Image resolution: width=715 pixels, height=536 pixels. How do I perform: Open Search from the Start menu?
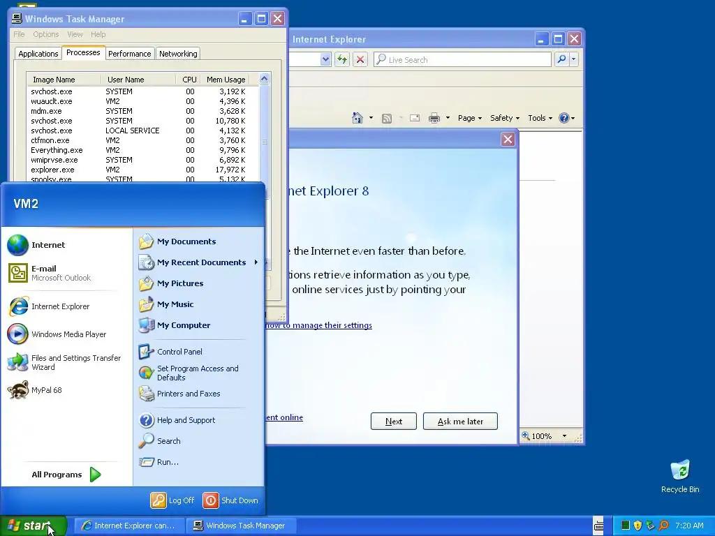160,441
